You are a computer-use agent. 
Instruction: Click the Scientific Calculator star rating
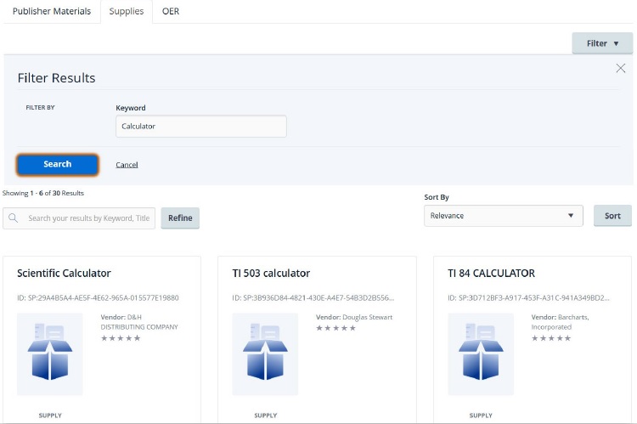click(121, 338)
